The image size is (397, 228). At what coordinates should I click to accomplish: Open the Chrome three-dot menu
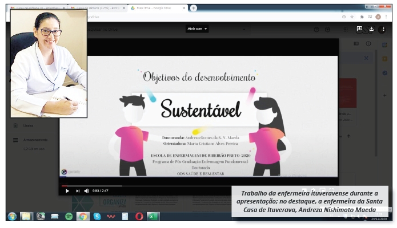386,17
